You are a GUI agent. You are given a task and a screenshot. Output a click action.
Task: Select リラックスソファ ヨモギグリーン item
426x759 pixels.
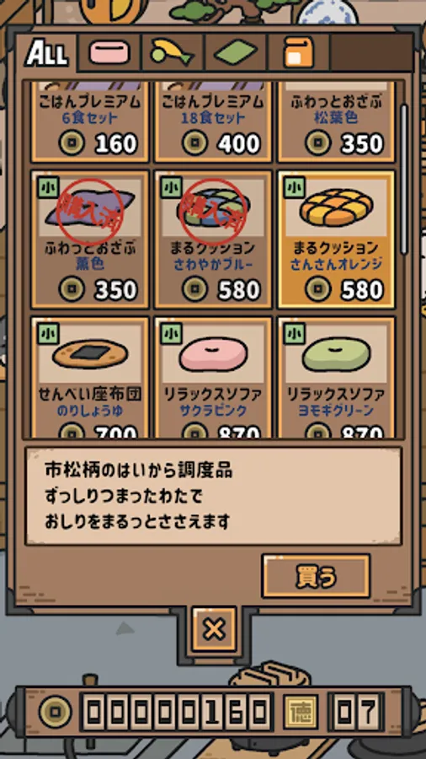tap(337, 378)
